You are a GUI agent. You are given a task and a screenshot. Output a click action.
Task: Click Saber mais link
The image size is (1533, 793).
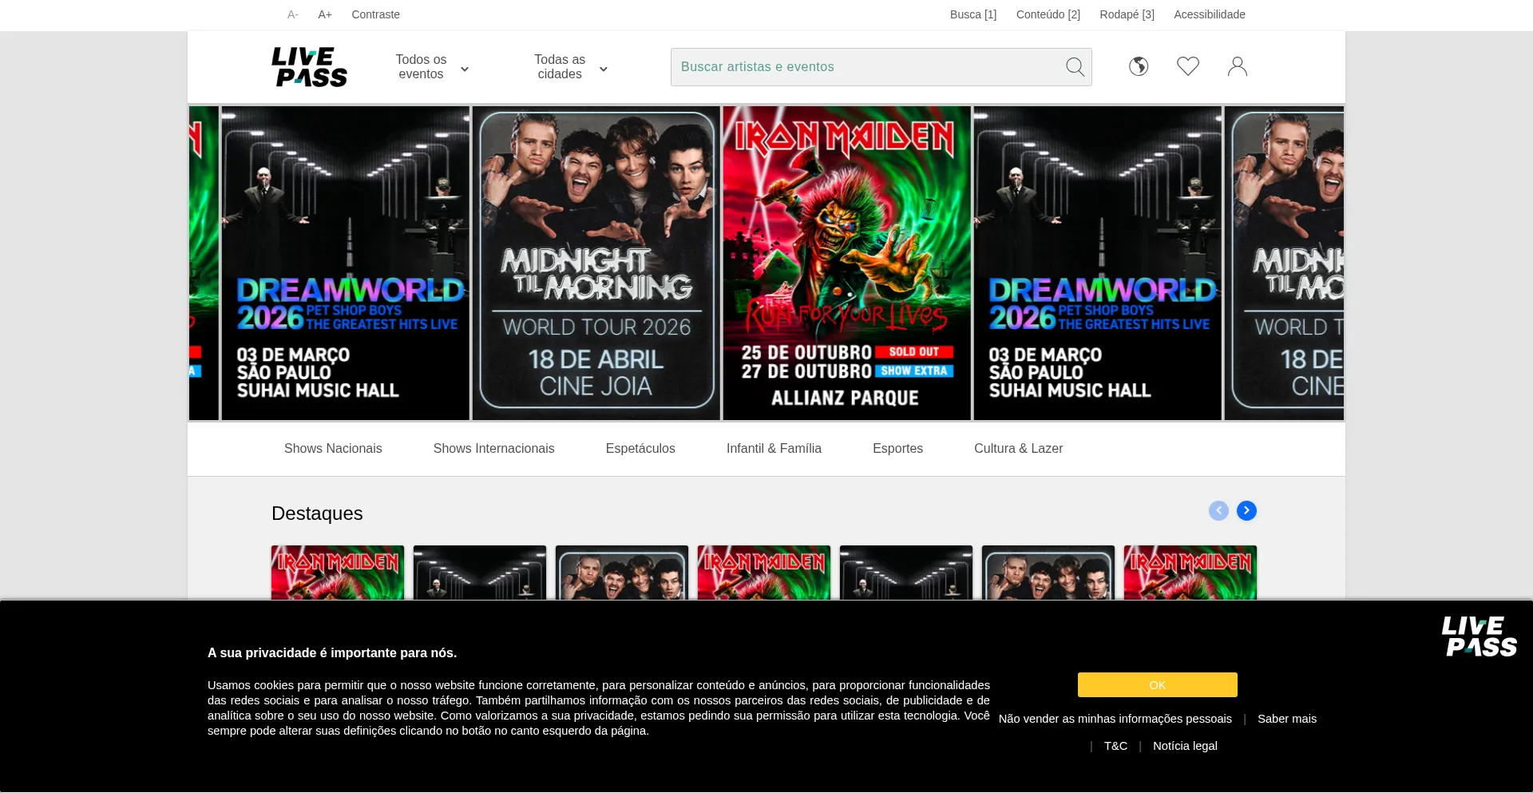click(x=1287, y=719)
